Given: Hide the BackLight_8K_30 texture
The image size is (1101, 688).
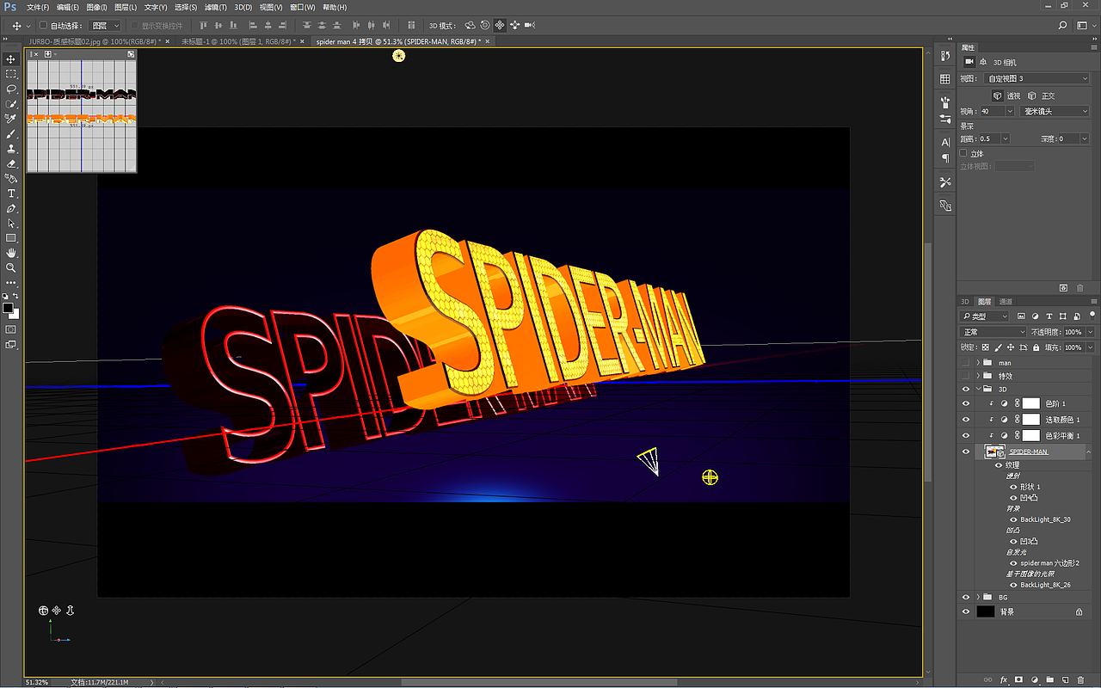Looking at the screenshot, I should (x=1013, y=519).
